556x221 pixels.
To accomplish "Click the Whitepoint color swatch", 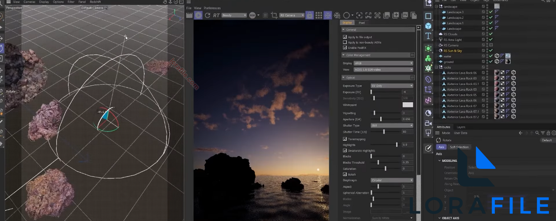I will coord(408,105).
